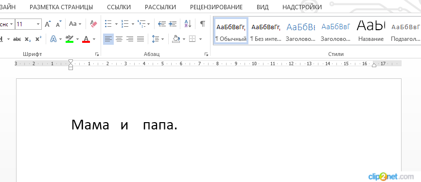
Task: Align text left
Action: (x=108, y=39)
